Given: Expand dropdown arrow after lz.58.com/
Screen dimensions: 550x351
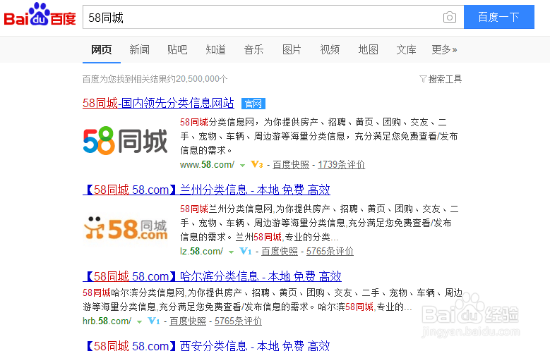Looking at the screenshot, I should point(231,252).
